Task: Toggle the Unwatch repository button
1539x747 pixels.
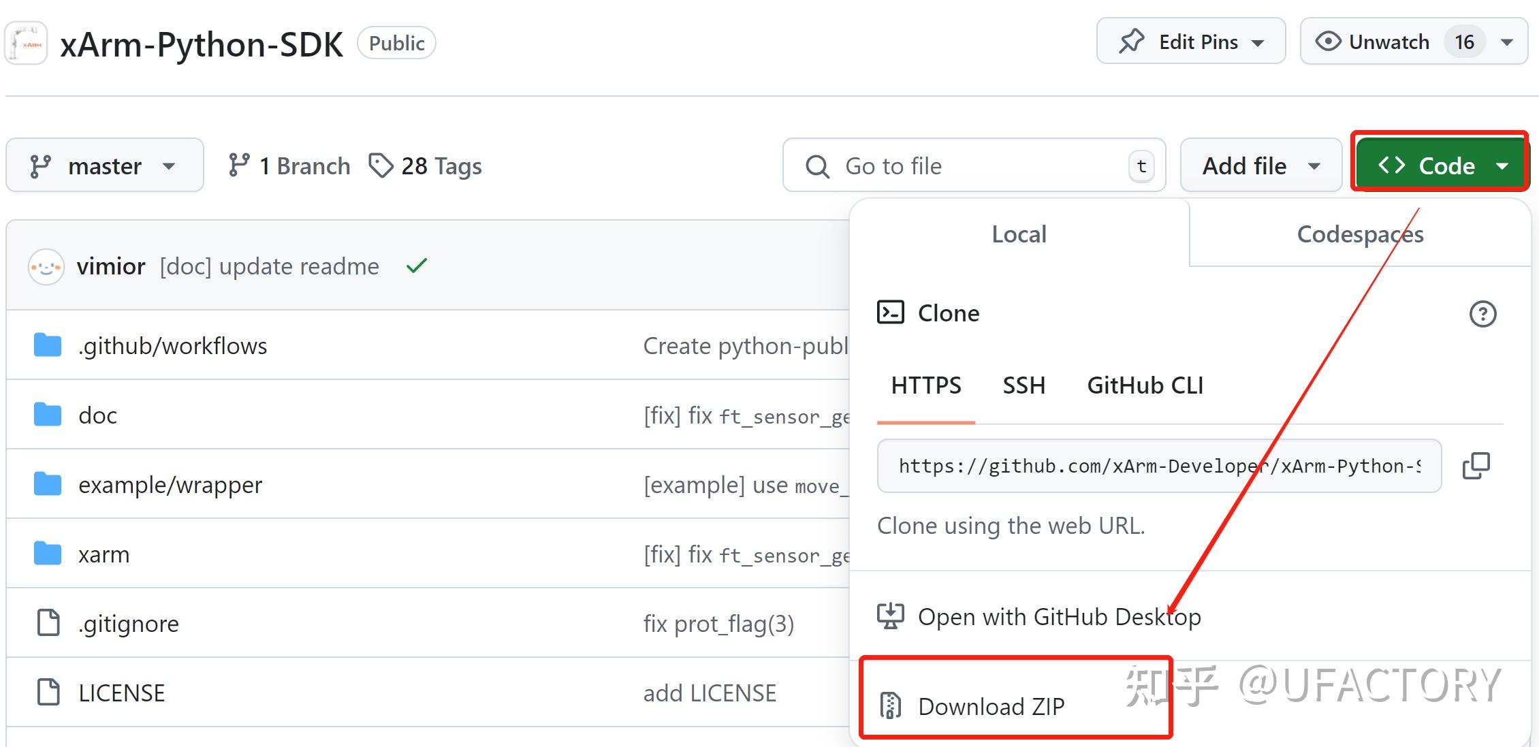Action: 1389,42
